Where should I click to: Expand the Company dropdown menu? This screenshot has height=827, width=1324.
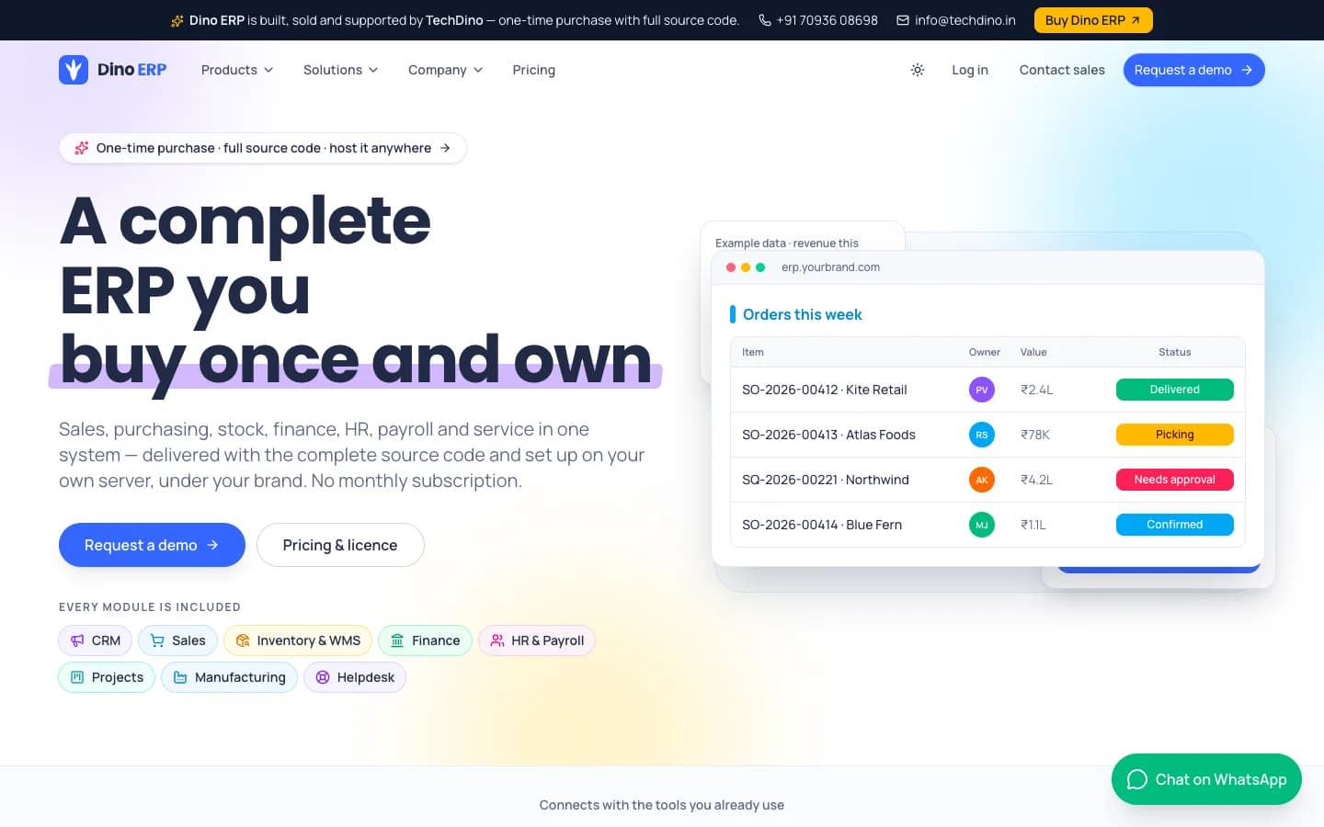point(445,70)
